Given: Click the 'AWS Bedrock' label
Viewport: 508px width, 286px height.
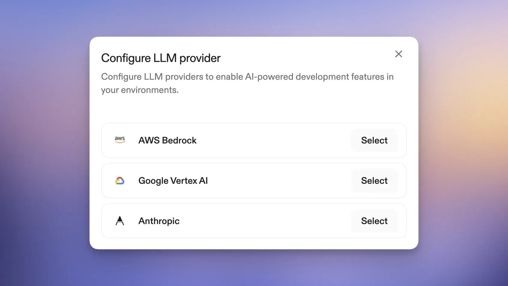Looking at the screenshot, I should 167,140.
